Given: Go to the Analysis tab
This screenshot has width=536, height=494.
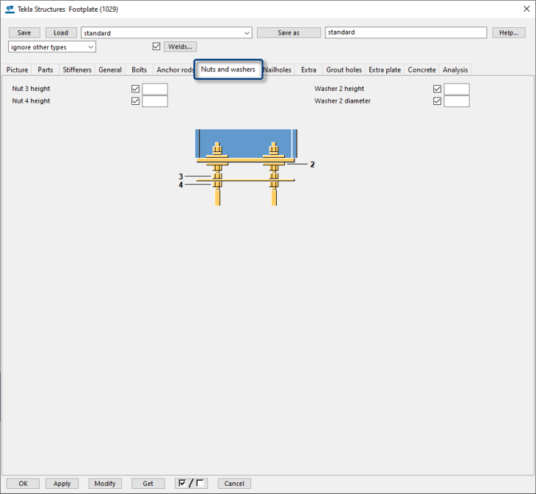Looking at the screenshot, I should (455, 70).
